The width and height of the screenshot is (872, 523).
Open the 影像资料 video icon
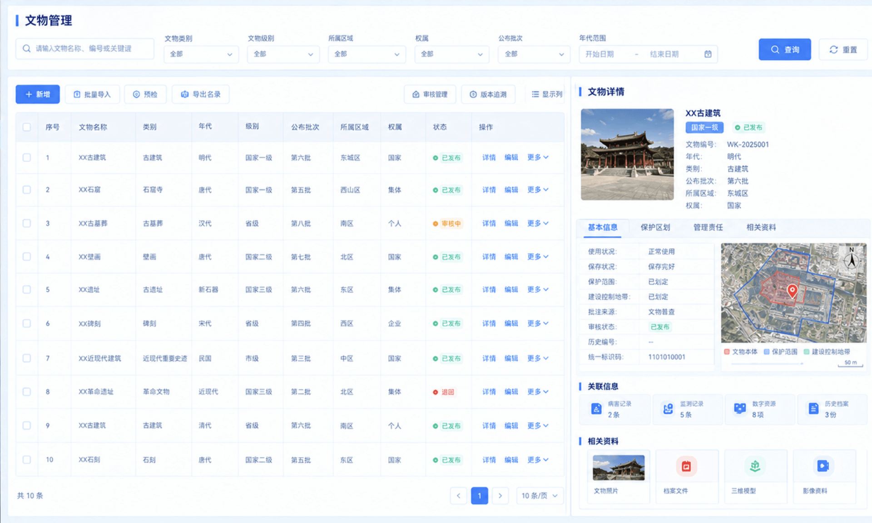click(x=823, y=466)
